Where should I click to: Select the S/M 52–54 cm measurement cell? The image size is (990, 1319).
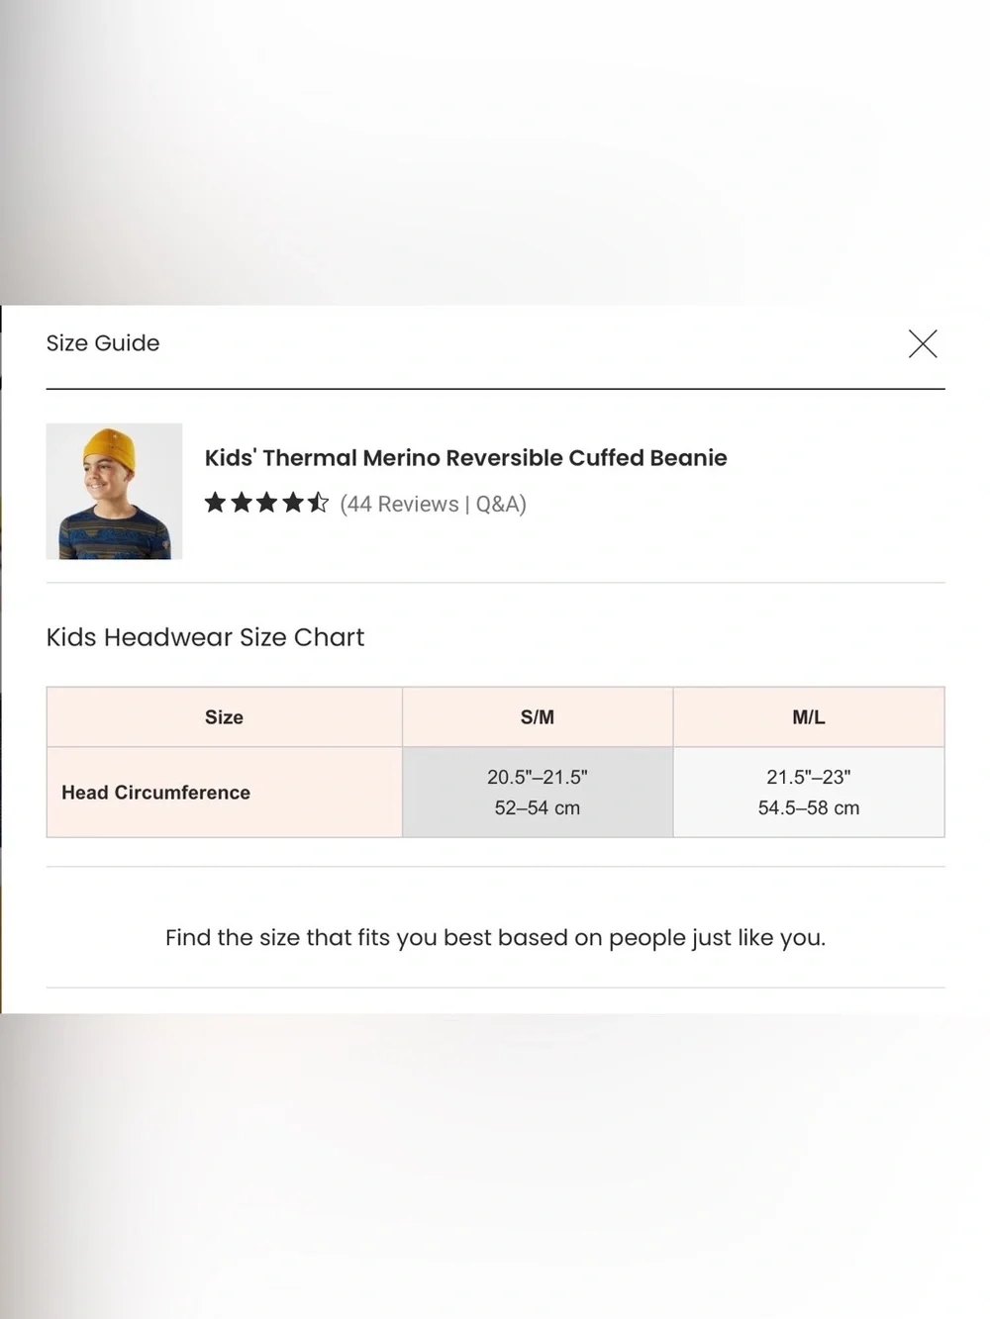tap(538, 793)
